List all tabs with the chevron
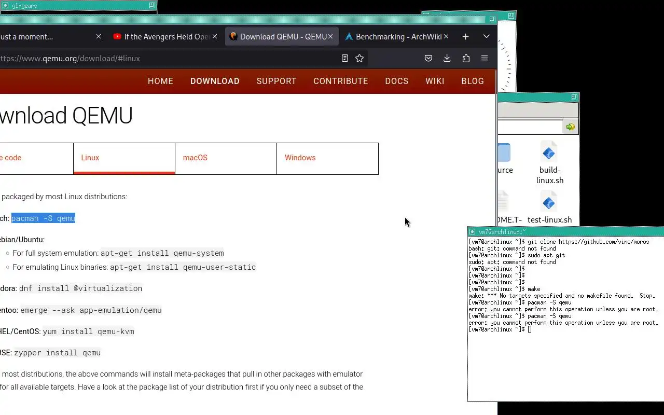The width and height of the screenshot is (664, 415). click(x=486, y=36)
